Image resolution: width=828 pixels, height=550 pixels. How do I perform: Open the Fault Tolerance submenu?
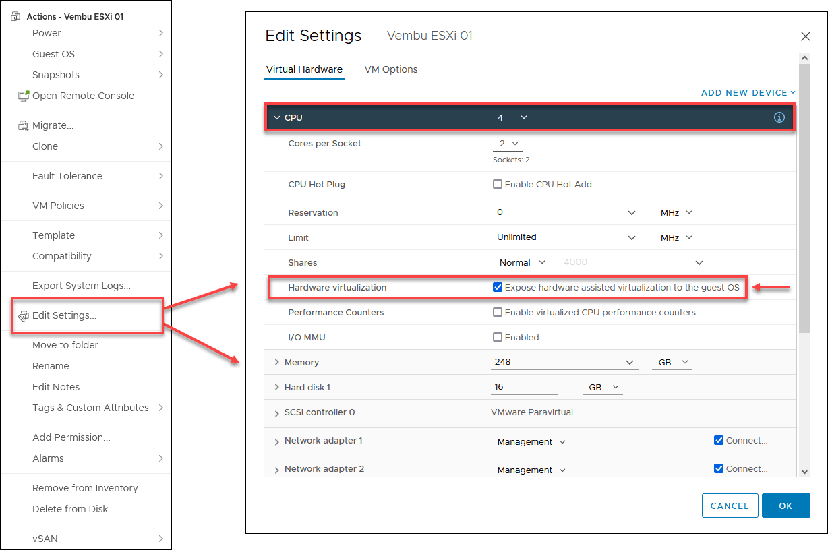coord(86,176)
